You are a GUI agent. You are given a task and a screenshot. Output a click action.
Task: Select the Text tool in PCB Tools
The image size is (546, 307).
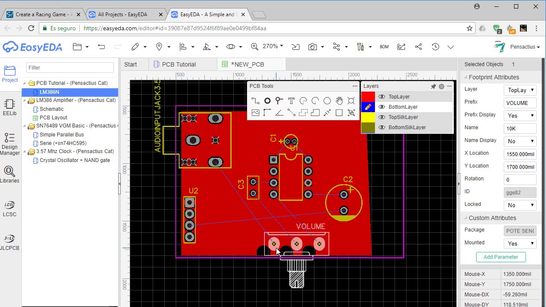click(291, 101)
